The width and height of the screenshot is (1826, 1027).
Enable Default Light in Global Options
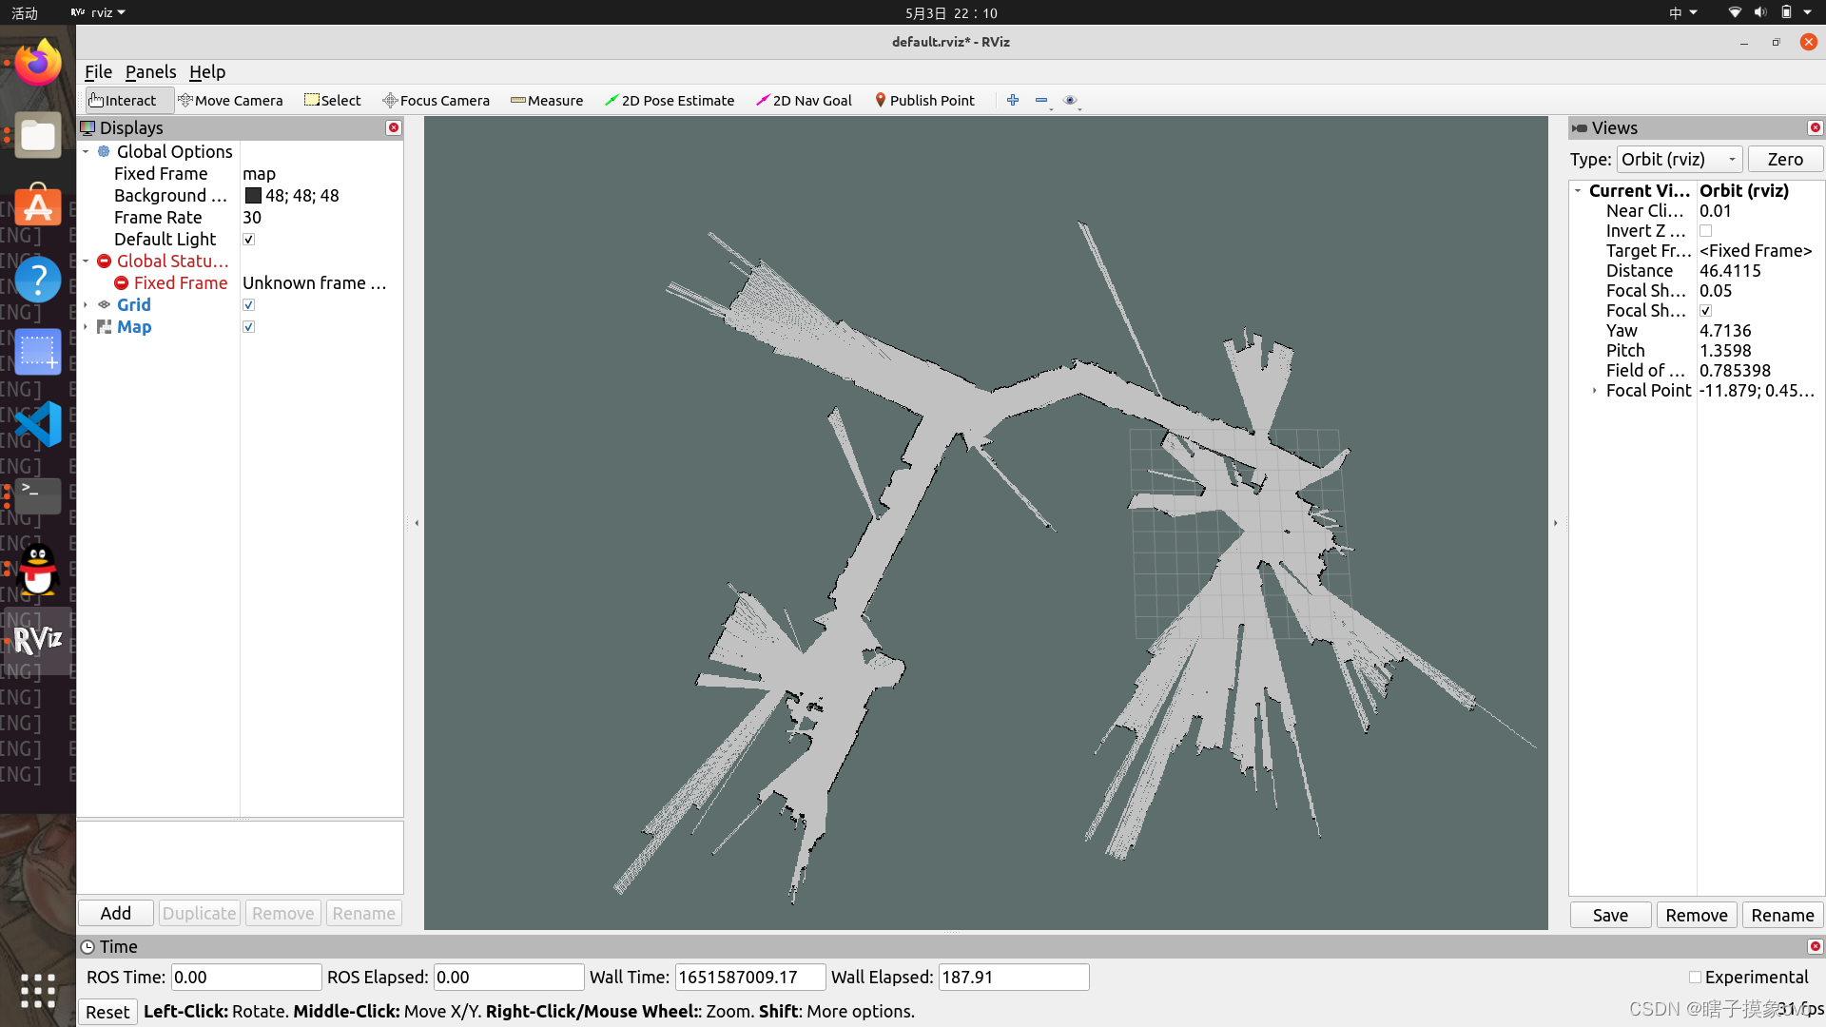point(247,239)
